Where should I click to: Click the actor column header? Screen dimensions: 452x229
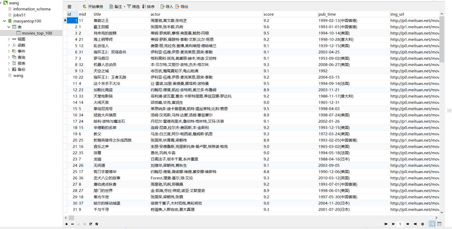coord(206,14)
